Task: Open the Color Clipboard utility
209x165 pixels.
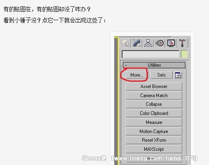Action: pyautogui.click(x=154, y=113)
